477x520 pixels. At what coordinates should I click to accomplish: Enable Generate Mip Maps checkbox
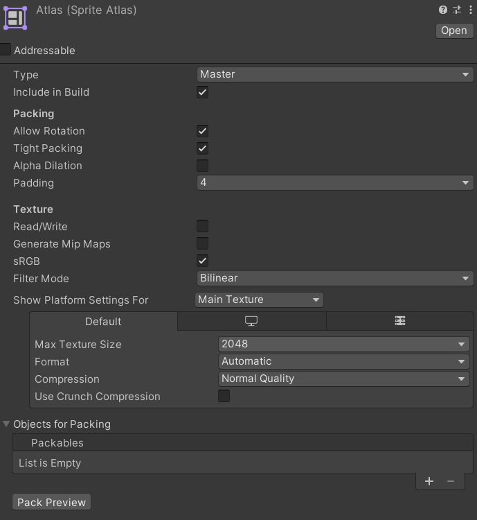coord(202,243)
